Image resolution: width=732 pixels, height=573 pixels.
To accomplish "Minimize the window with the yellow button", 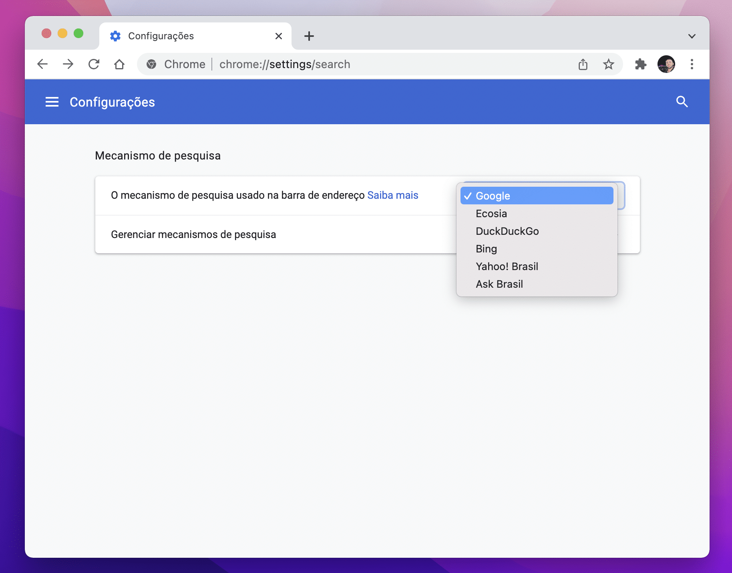I will tap(62, 33).
